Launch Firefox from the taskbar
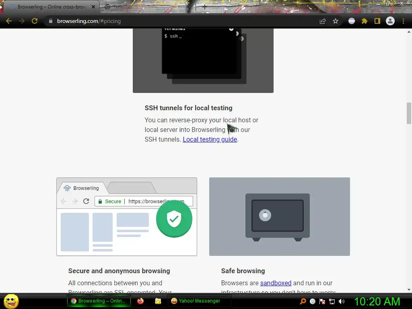This screenshot has width=412, height=309. [140, 301]
